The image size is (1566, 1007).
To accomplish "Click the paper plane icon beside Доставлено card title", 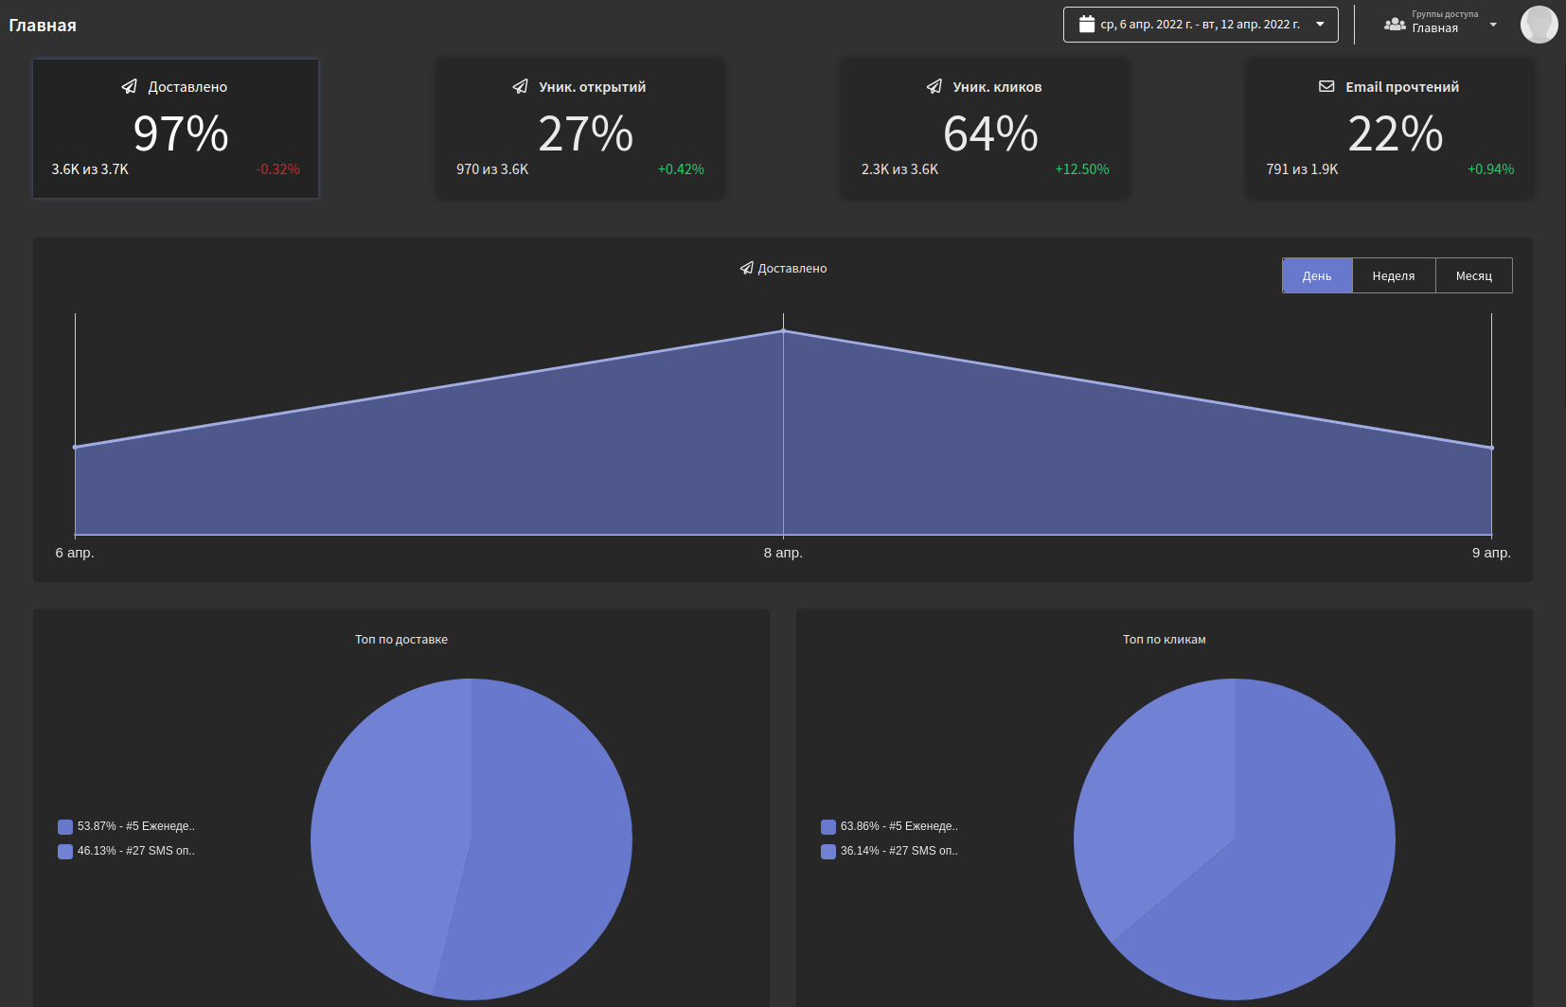I will click(130, 87).
